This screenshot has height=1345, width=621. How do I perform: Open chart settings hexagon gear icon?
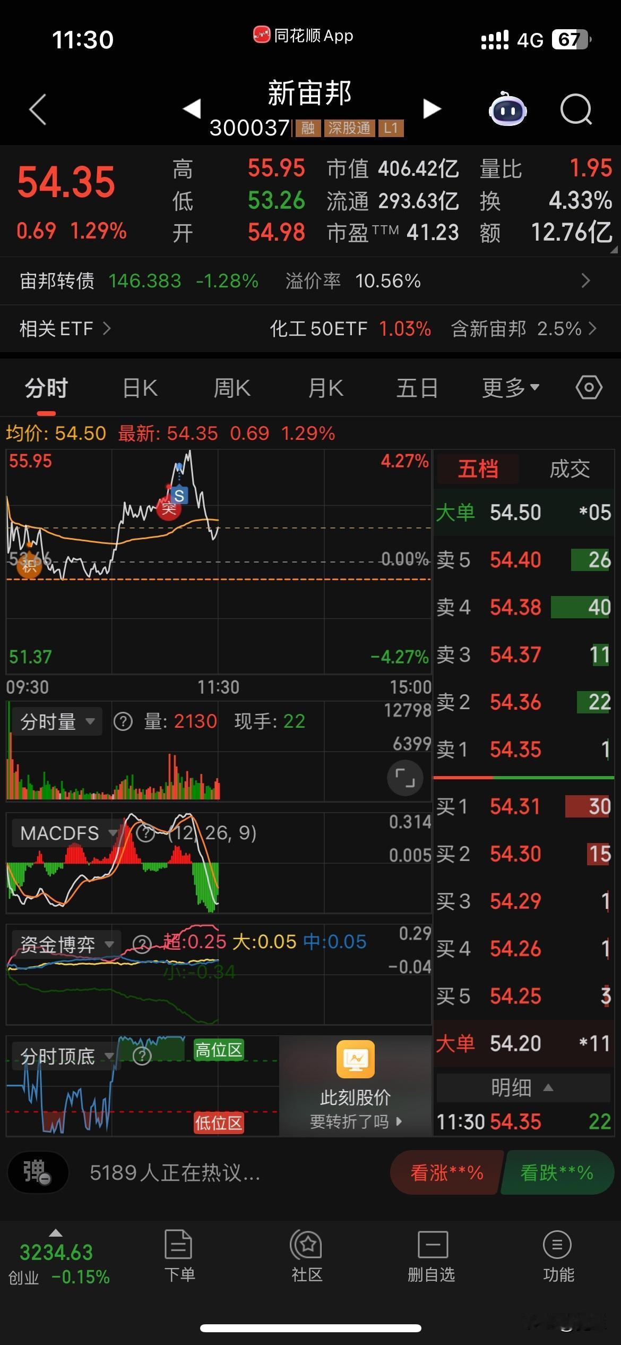(589, 388)
